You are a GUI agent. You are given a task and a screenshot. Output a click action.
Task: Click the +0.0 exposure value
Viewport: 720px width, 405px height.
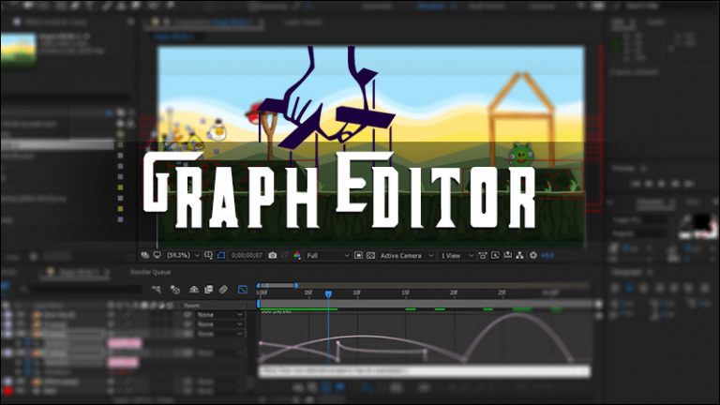547,255
